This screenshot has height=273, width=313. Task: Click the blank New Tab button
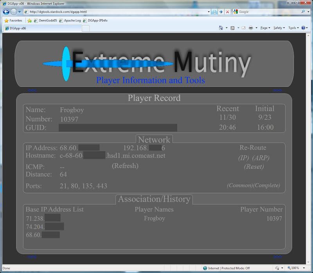click(x=86, y=28)
